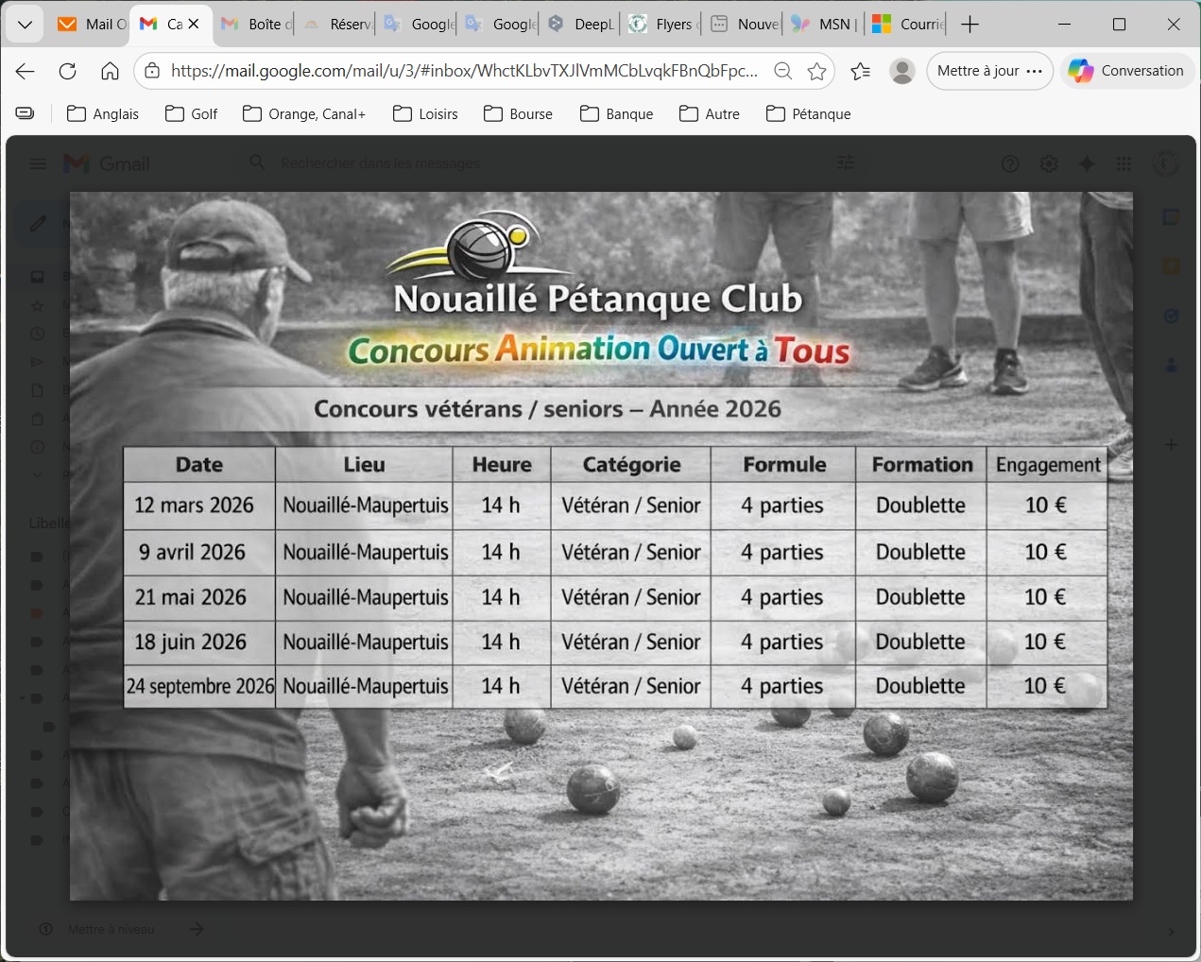Open the Copilot Conversation button
Image resolution: width=1201 pixels, height=962 pixels.
1127,71
